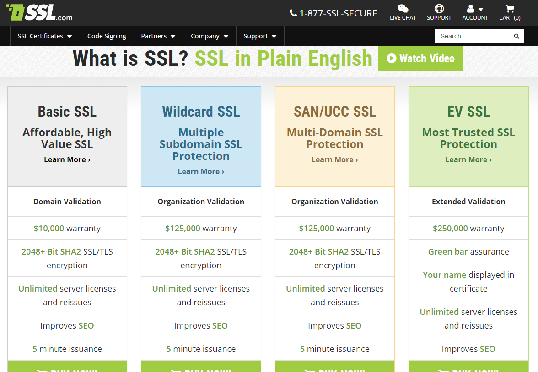Click the 1-877-SSL-SECURE phone number
This screenshot has width=538, height=372.
tap(339, 13)
